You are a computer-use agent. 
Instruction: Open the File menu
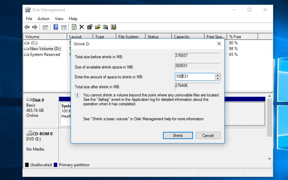[x=29, y=19]
